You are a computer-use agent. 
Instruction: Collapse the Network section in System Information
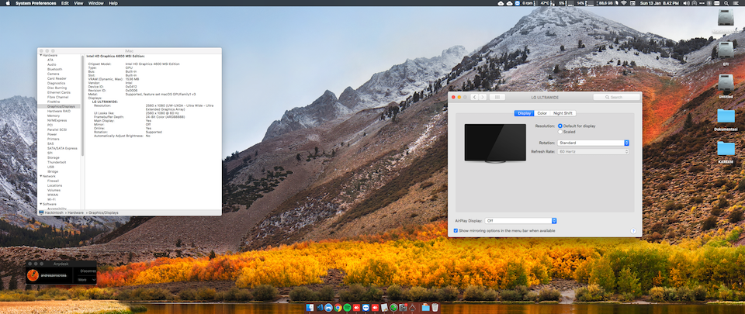pos(41,176)
